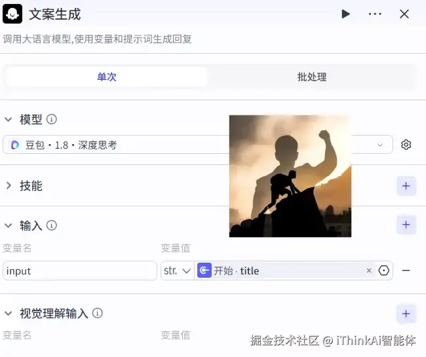Open model settings gear icon
This screenshot has width=426, height=357.
click(406, 144)
